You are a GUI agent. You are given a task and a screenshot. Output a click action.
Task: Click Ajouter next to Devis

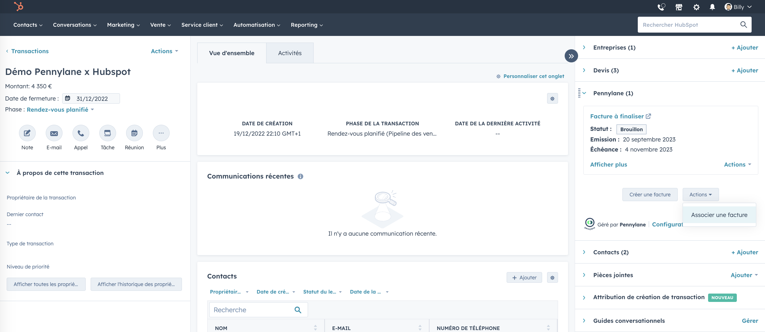745,70
